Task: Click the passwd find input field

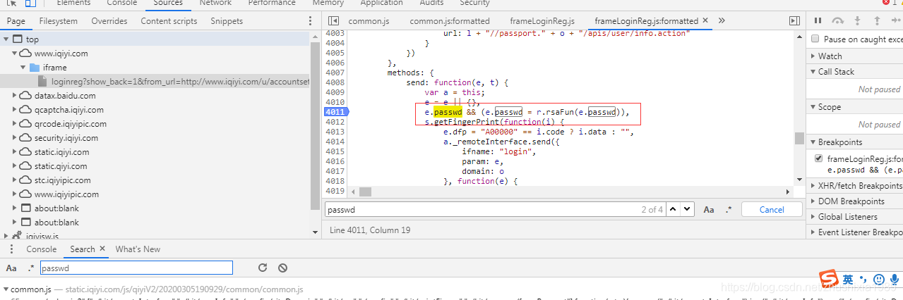Action: (494, 209)
